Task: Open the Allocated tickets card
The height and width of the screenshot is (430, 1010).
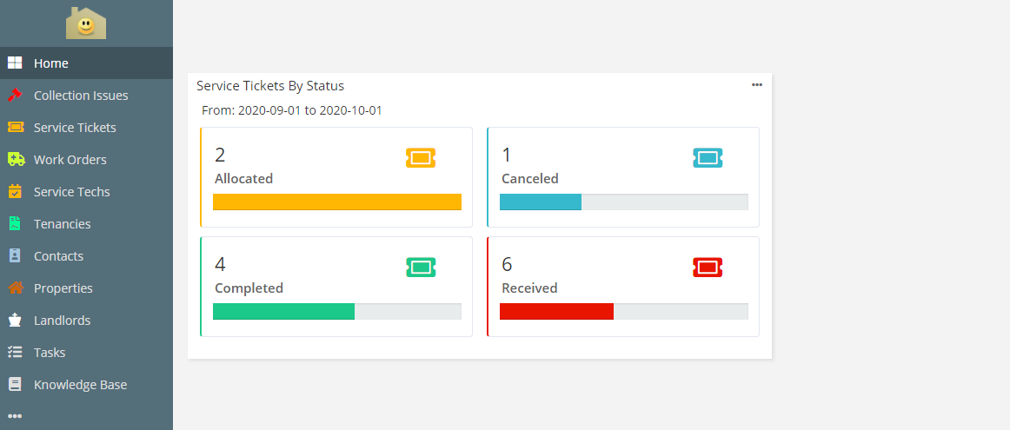Action: pyautogui.click(x=336, y=177)
